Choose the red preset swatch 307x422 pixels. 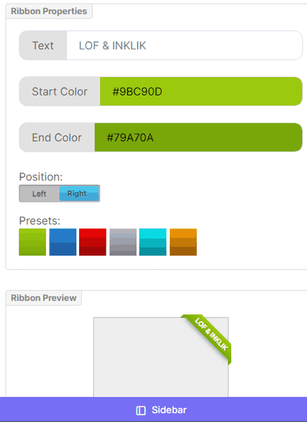[93, 242]
